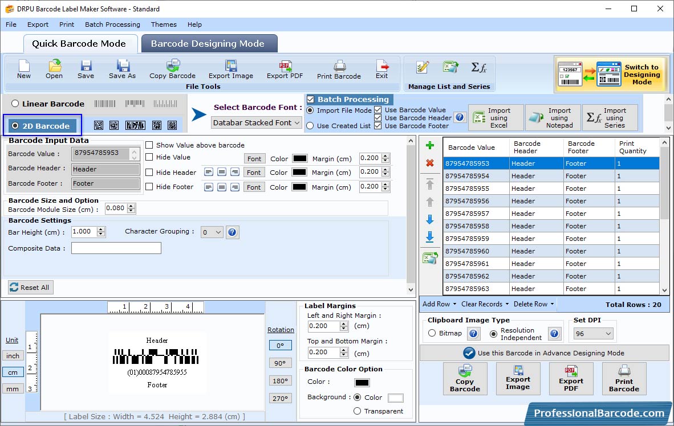Uncheck Use Barcode Value checkbox
Image resolution: width=674 pixels, height=426 pixels.
coord(378,110)
